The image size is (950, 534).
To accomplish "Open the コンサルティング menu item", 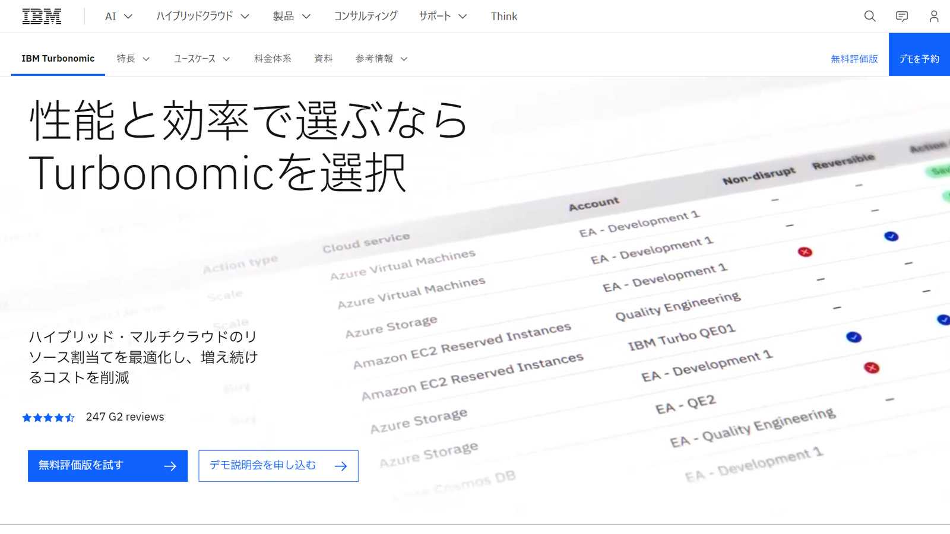I will 366,16.
